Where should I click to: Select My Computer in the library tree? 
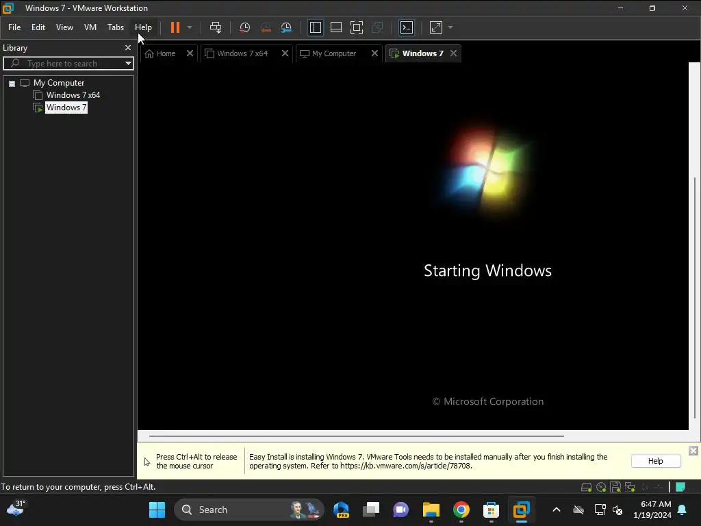click(x=59, y=83)
